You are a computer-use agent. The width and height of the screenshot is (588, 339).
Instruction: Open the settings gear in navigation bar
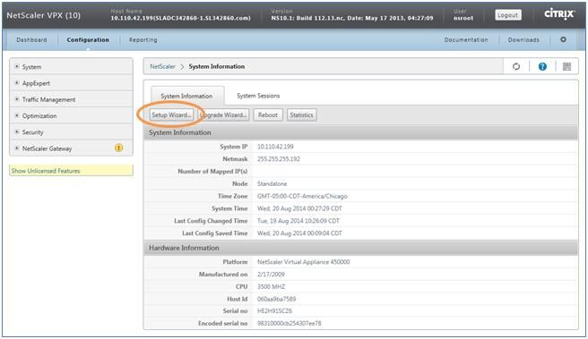[x=563, y=39]
